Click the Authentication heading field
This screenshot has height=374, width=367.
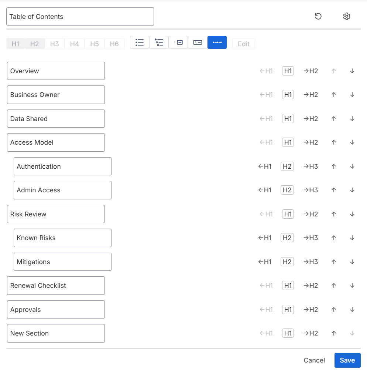63,166
